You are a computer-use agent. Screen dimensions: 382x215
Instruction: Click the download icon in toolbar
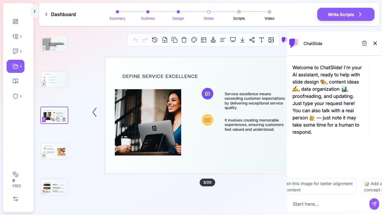(x=242, y=40)
